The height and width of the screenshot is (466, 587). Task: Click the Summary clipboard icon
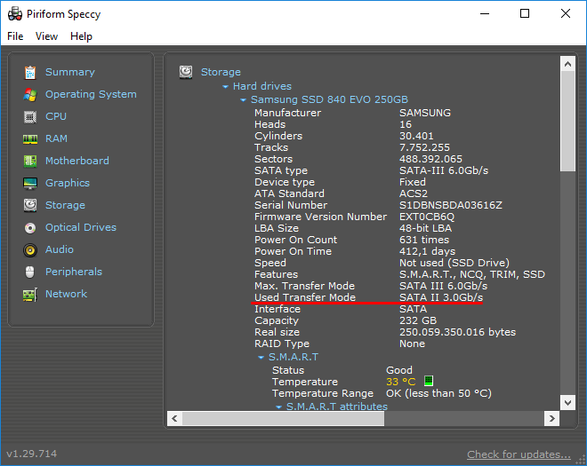click(x=30, y=73)
